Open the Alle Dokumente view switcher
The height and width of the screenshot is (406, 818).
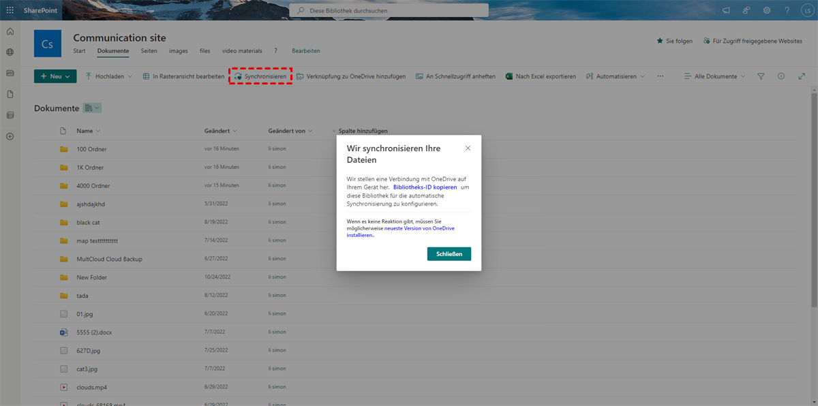(714, 76)
